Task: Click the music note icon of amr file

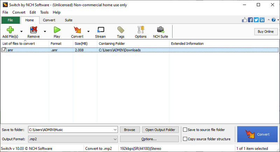Action: point(4,50)
